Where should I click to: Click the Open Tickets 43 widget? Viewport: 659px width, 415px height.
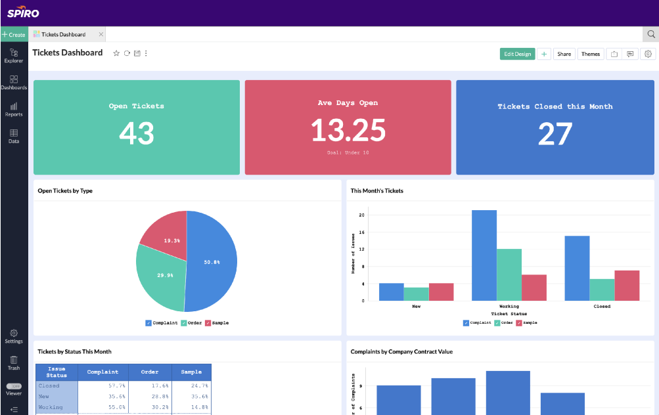click(137, 127)
